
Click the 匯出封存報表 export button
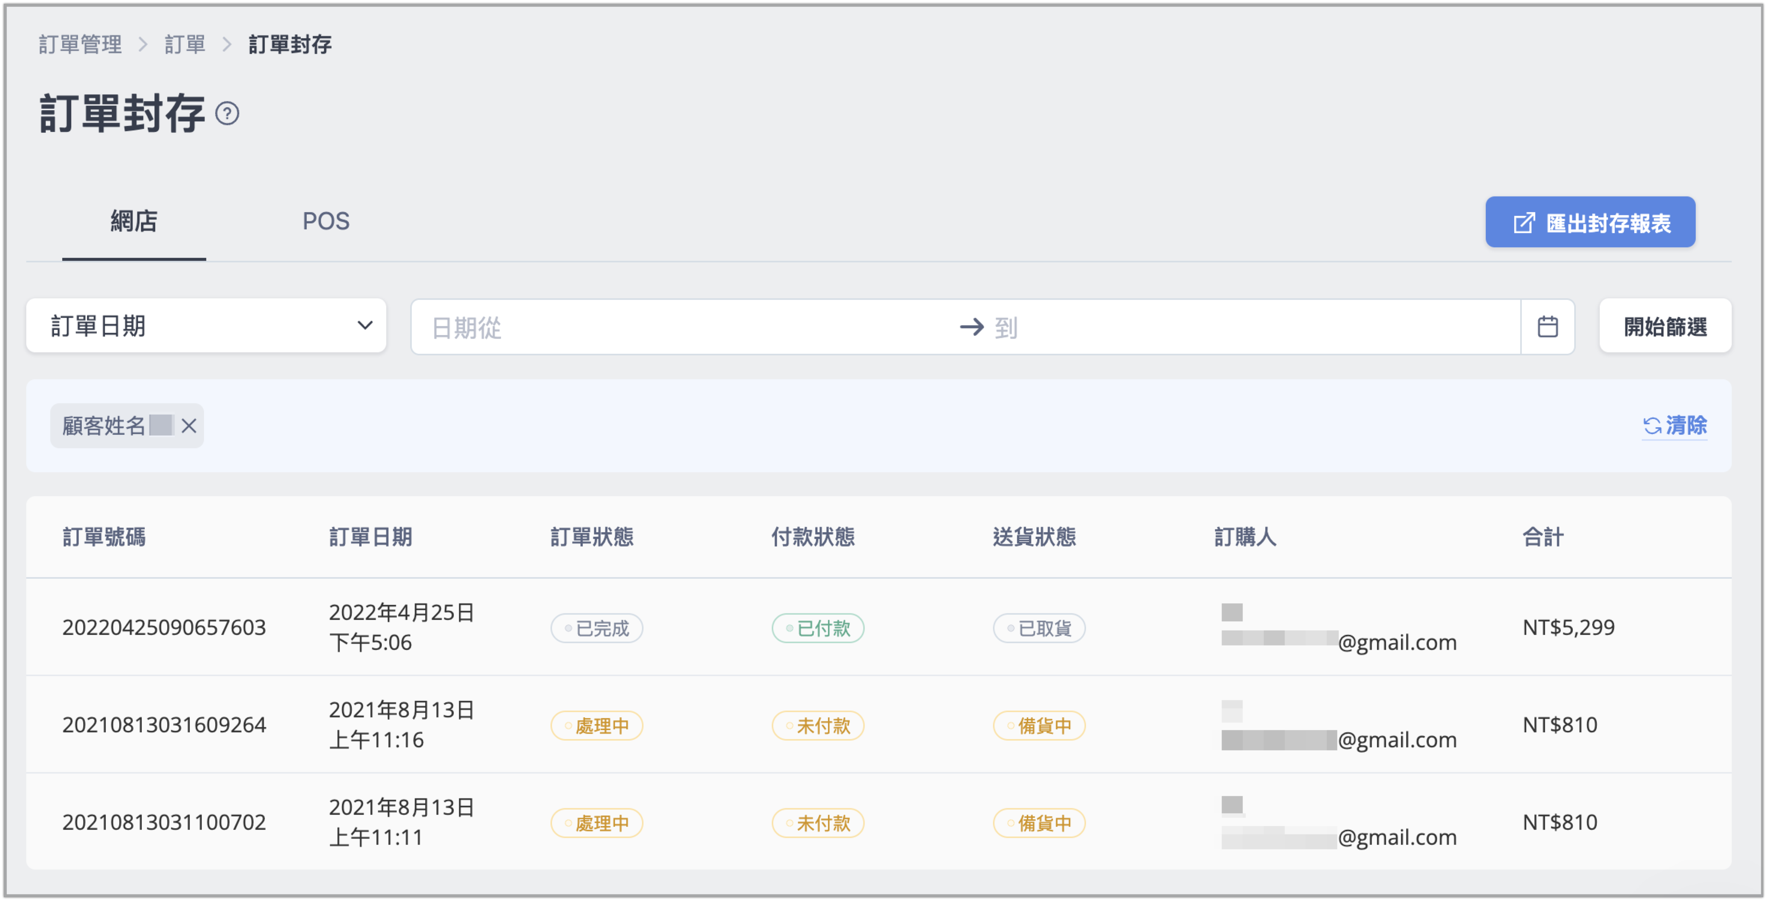point(1589,222)
